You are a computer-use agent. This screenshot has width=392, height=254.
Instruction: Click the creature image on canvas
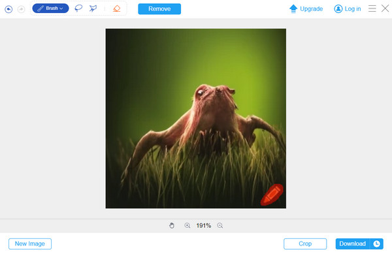click(196, 118)
